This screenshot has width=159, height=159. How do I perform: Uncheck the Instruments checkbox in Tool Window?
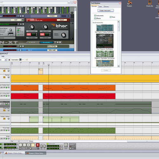tap(95, 16)
